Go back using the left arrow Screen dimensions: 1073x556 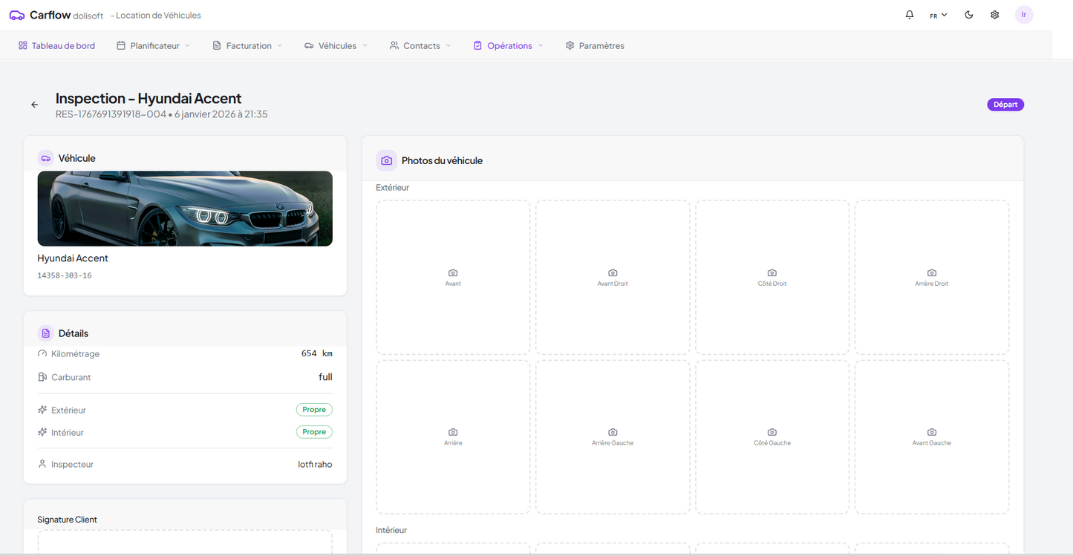pyautogui.click(x=35, y=105)
